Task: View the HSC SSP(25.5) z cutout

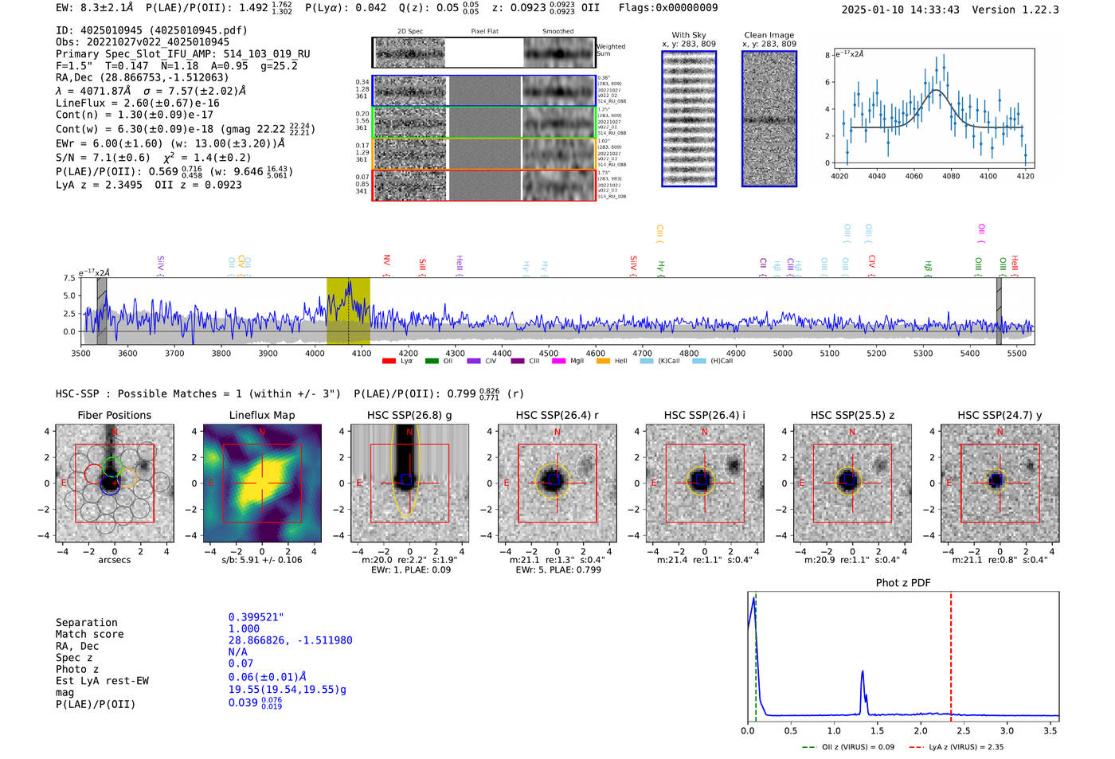Action: 852,483
